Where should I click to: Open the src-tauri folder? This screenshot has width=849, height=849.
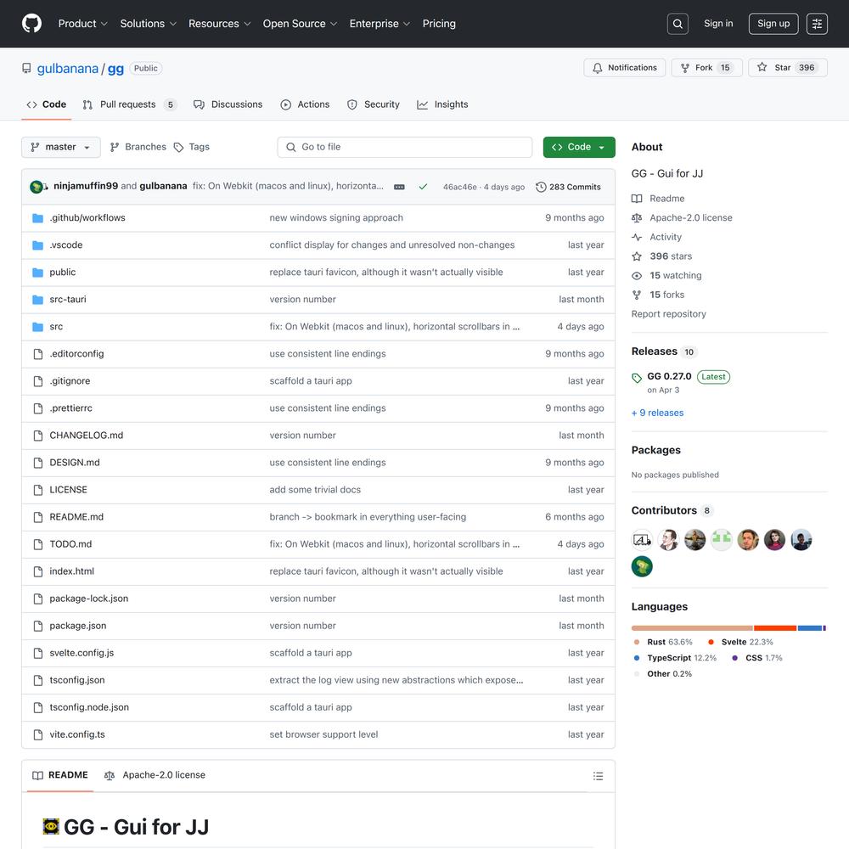(x=68, y=299)
